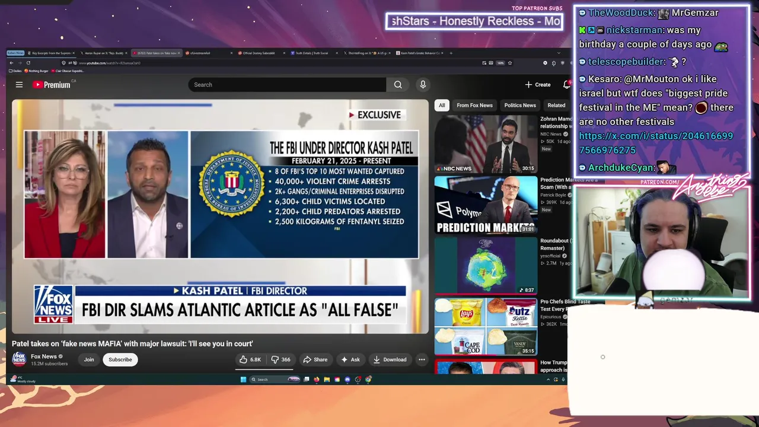Open new browser tab with plus
Viewport: 759px width, 427px height.
tap(451, 53)
